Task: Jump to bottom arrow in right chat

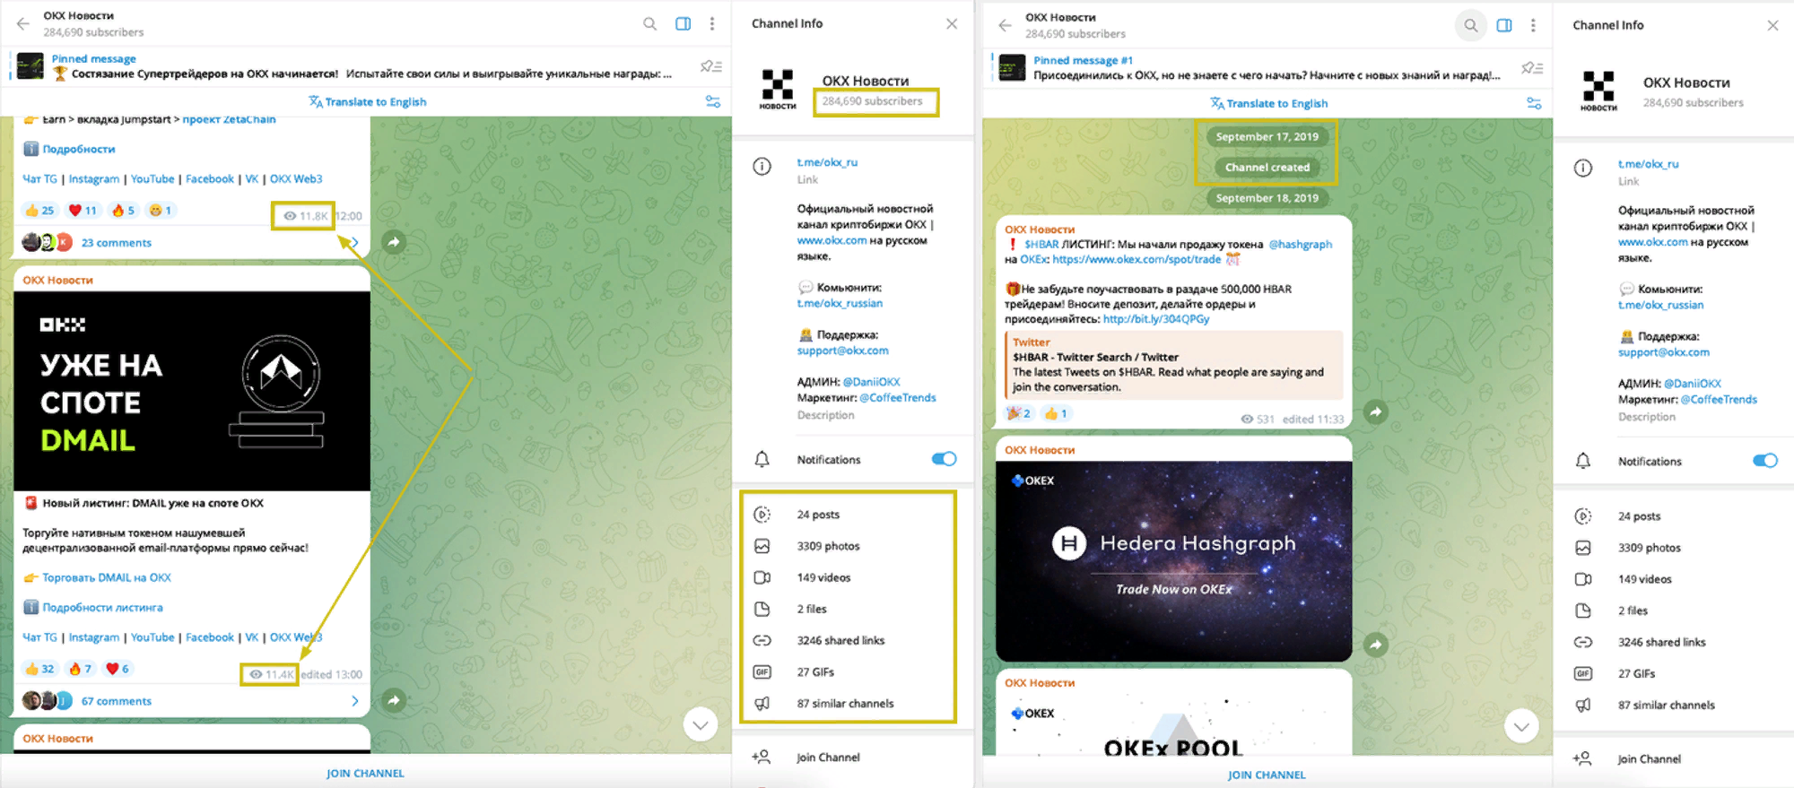Action: (1520, 726)
